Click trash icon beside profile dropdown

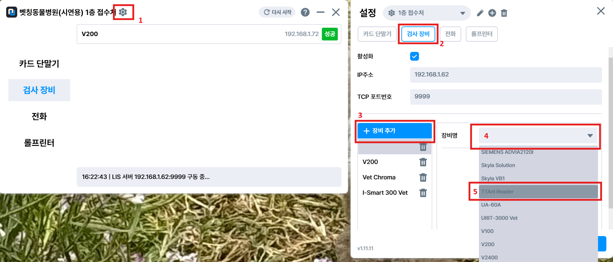(504, 13)
